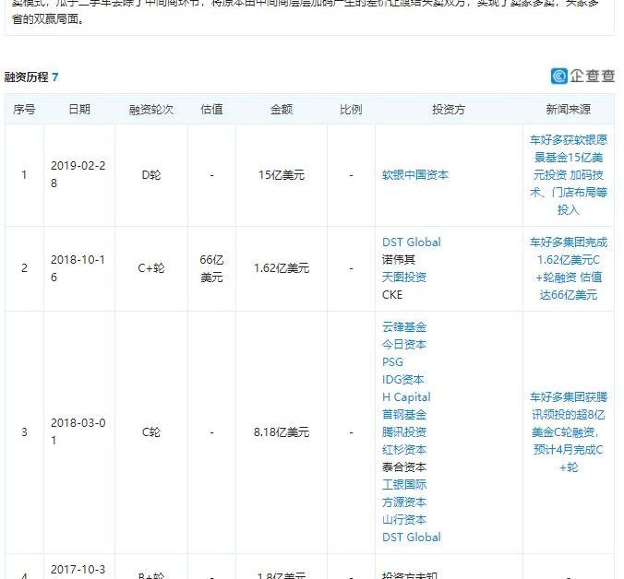Open news link 车好多集团完成1.62亿美元C+轮融资
Viewport: 624px width, 579px height.
[x=569, y=268]
